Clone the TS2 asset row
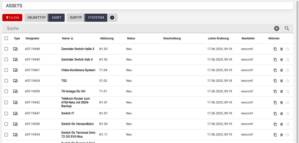Image resolution: width=299 pixels, height=143 pixels. point(275,81)
